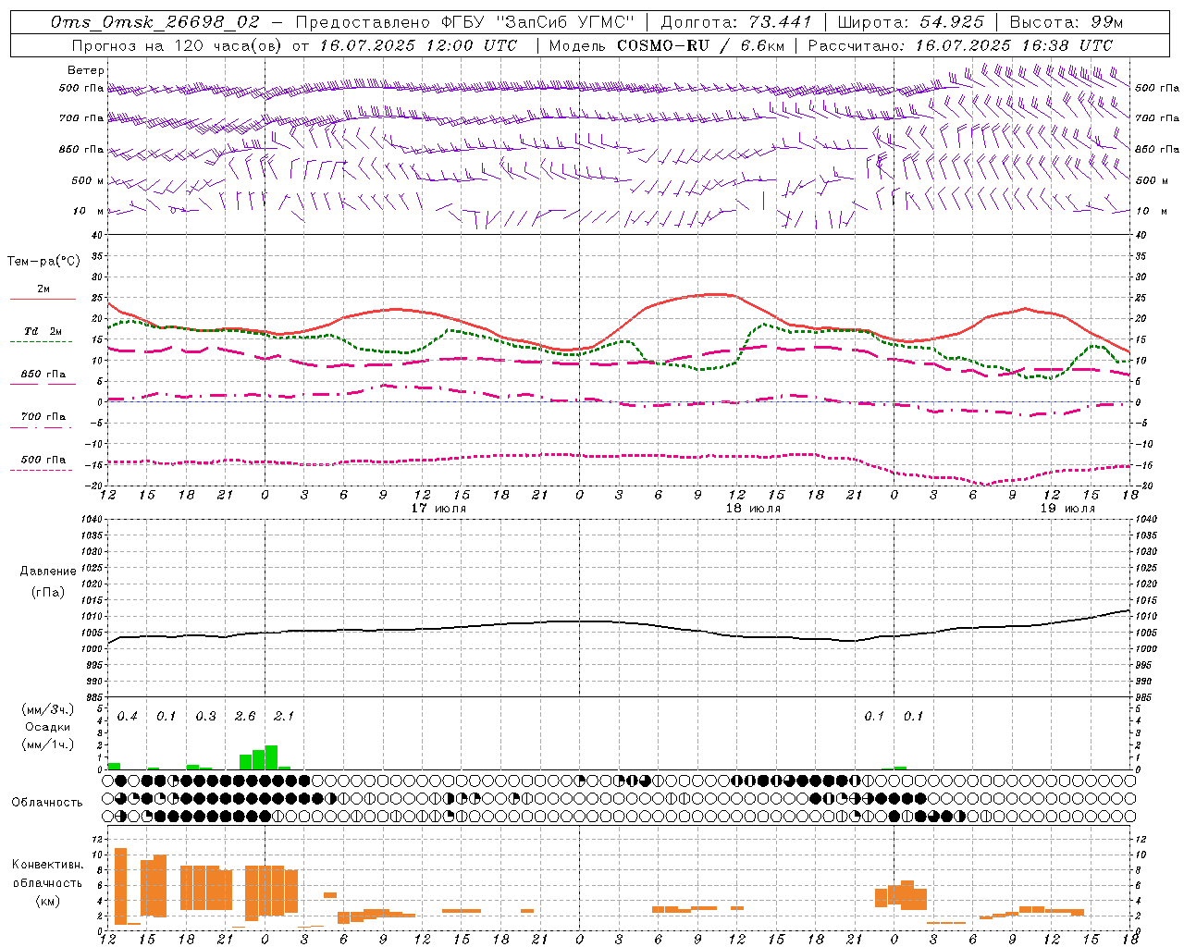Screen dimensions: 1184x947
Task: Click the "(мм/3ч.)" precipitation unit label
Action: tap(48, 709)
